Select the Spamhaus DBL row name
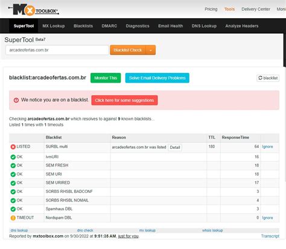286x249 pixels. point(59,209)
